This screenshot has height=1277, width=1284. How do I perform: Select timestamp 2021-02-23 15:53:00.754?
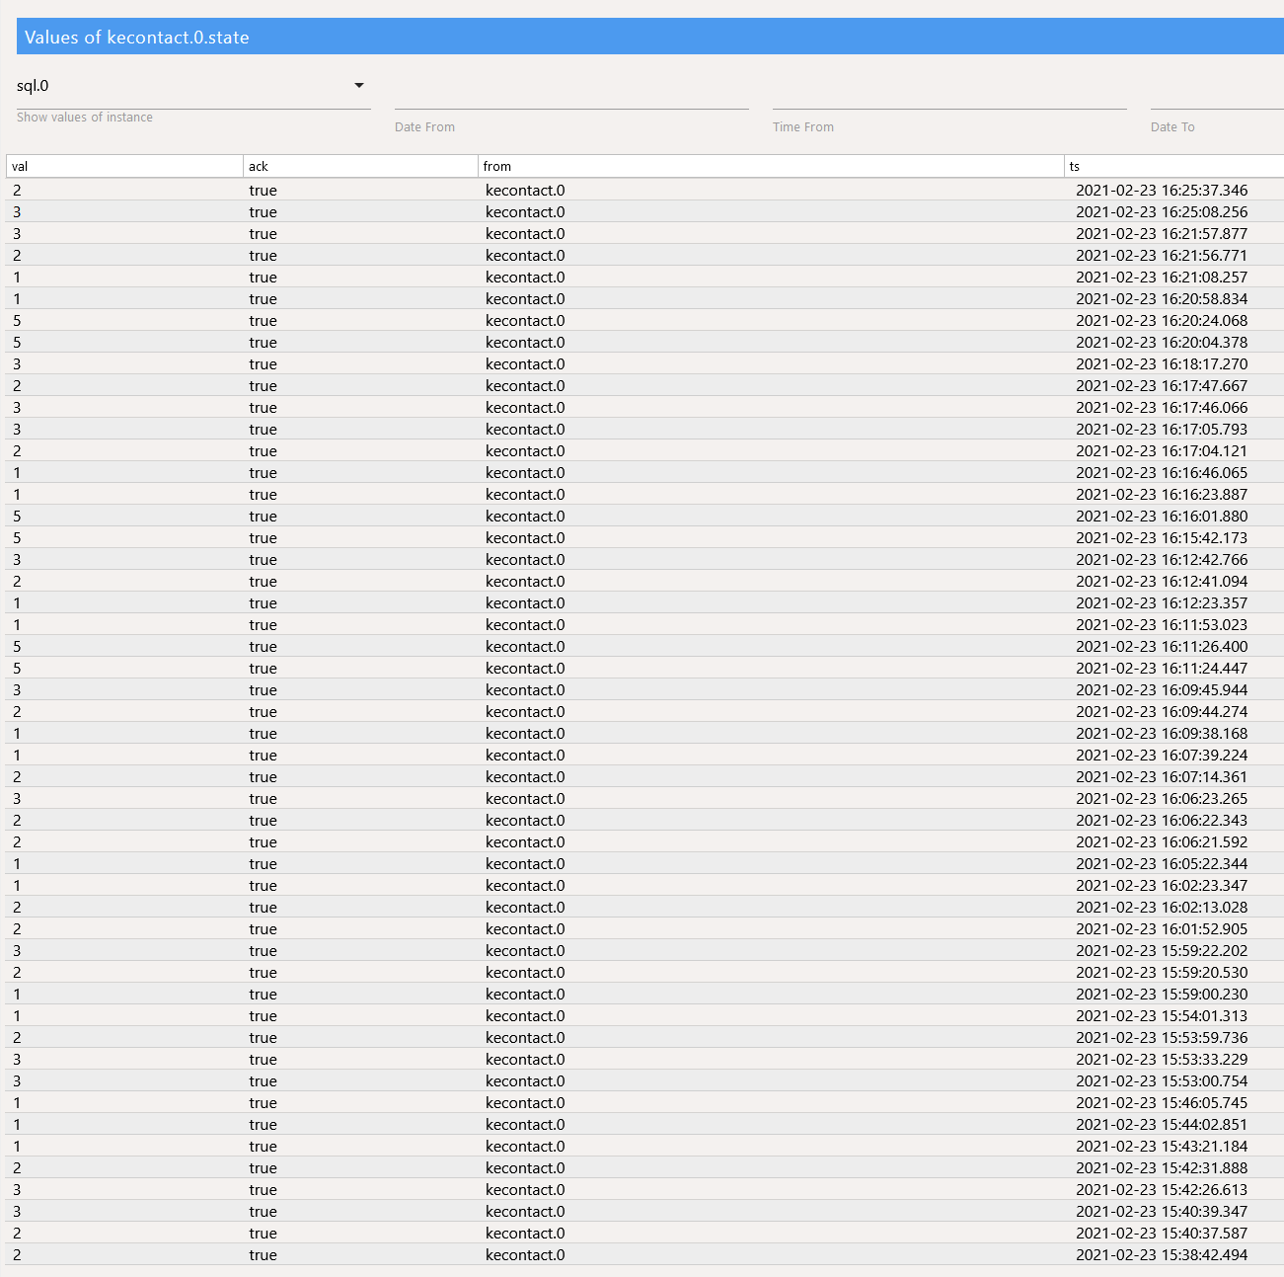tap(1162, 1081)
